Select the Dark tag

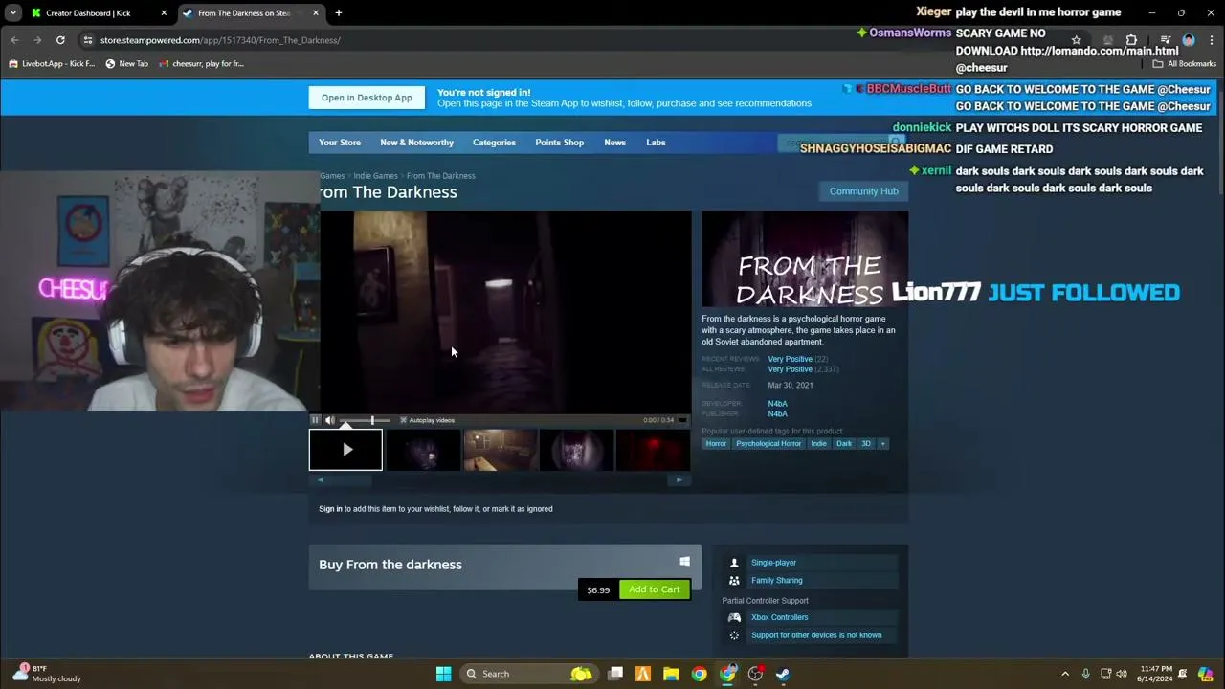pos(844,444)
